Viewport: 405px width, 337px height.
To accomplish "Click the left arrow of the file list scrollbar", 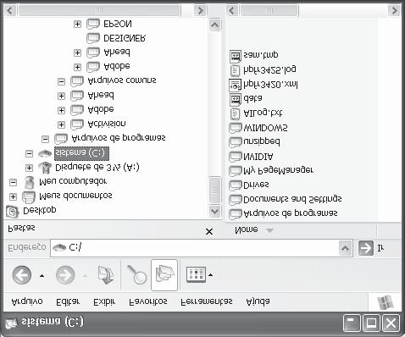I will 232,11.
